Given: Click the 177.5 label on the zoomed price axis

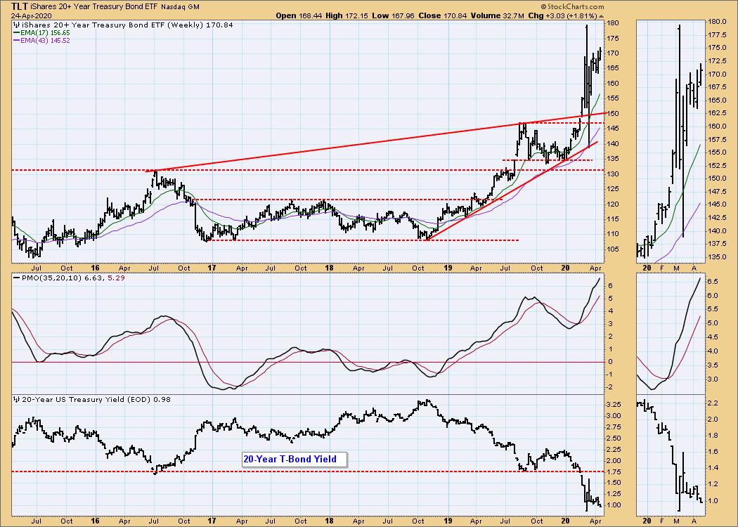Looking at the screenshot, I should [716, 35].
